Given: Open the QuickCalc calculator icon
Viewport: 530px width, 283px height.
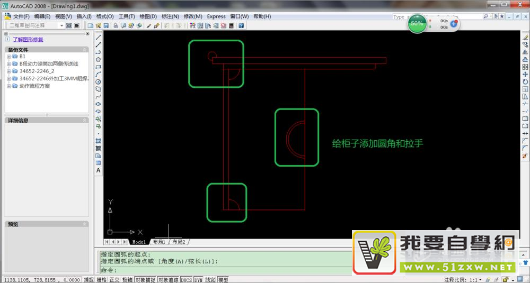Looking at the screenshot, I should coord(231,25).
